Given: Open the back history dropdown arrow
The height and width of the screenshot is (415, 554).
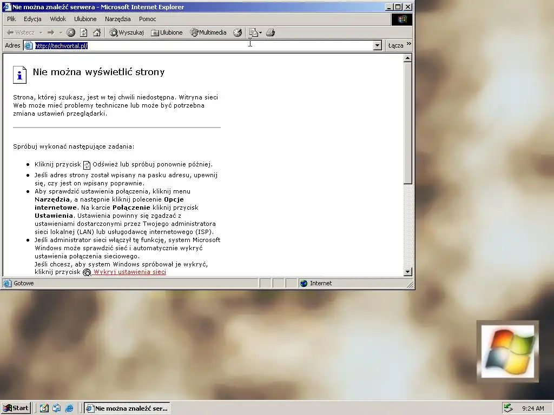Looking at the screenshot, I should (41, 32).
